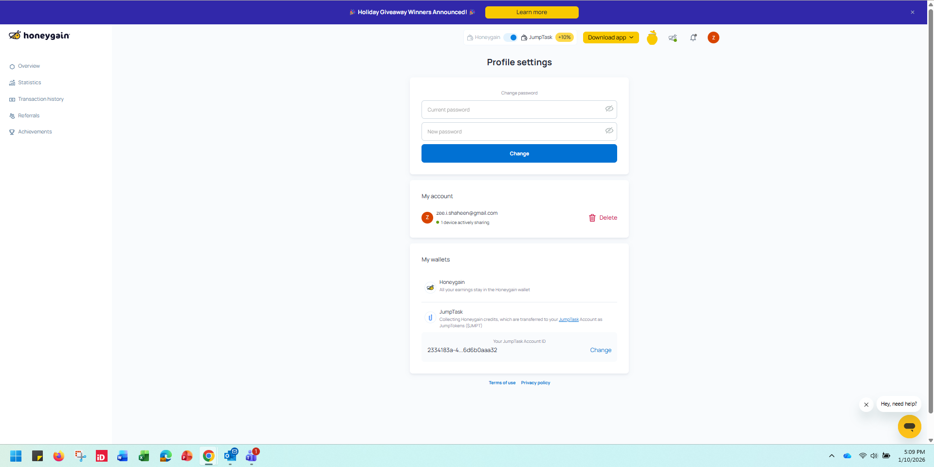This screenshot has height=467, width=934.
Task: Focus the New password field
Action: (519, 131)
